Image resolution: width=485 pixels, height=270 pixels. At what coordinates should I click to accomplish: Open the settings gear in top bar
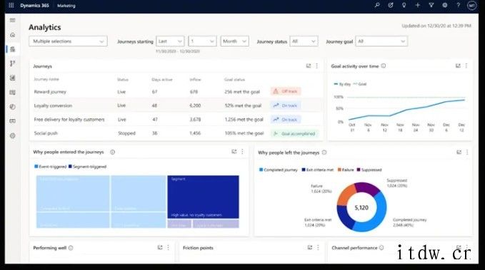445,5
